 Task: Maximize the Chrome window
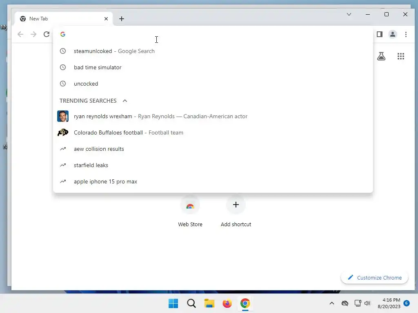386,14
